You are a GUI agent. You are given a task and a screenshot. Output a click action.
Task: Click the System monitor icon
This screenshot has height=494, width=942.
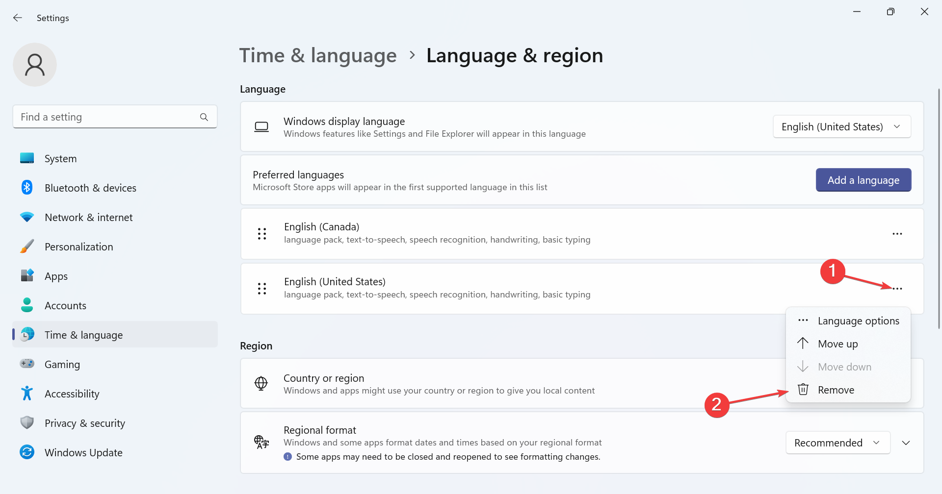click(x=27, y=158)
